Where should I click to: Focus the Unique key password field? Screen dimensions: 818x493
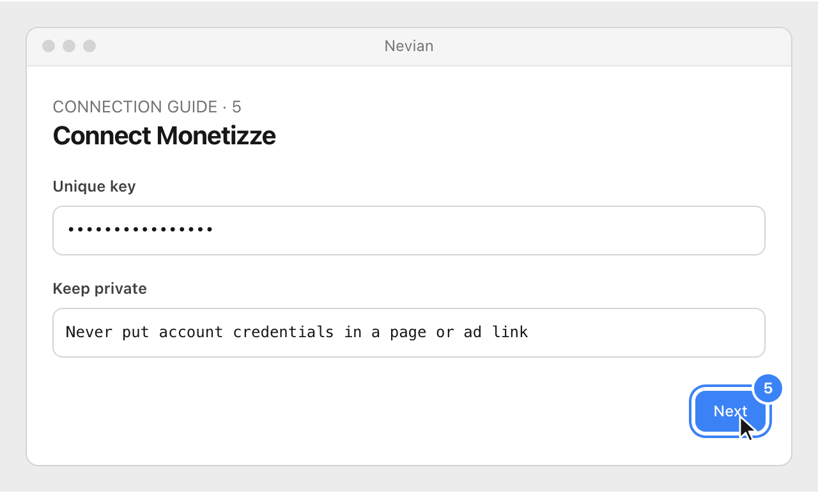coord(409,231)
